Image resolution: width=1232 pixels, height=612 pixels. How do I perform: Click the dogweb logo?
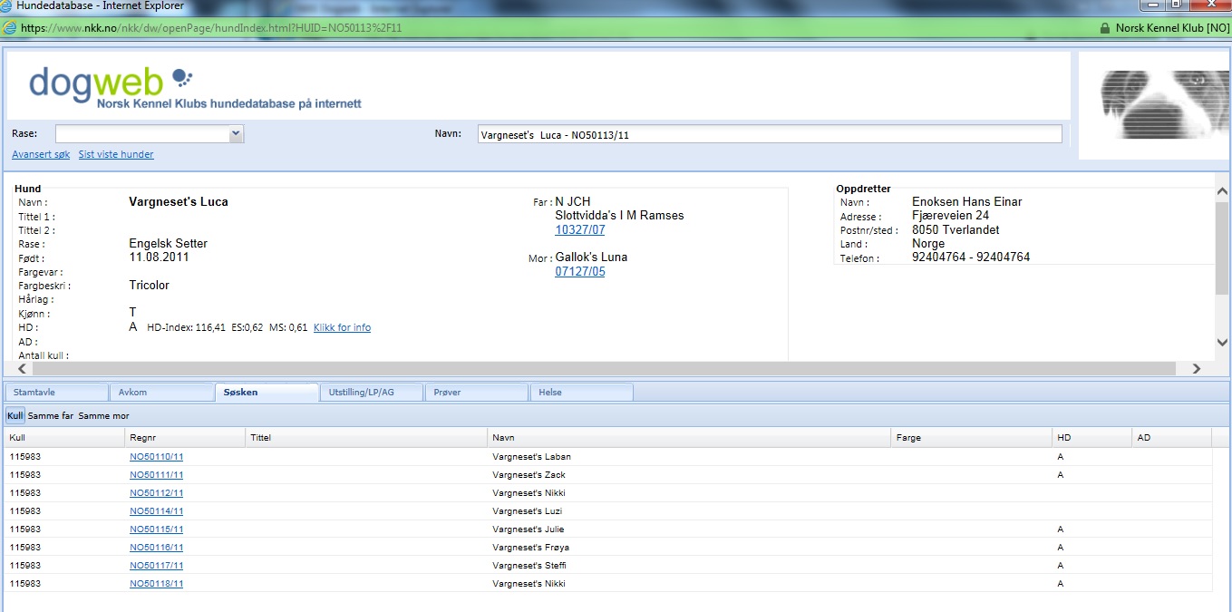point(111,83)
